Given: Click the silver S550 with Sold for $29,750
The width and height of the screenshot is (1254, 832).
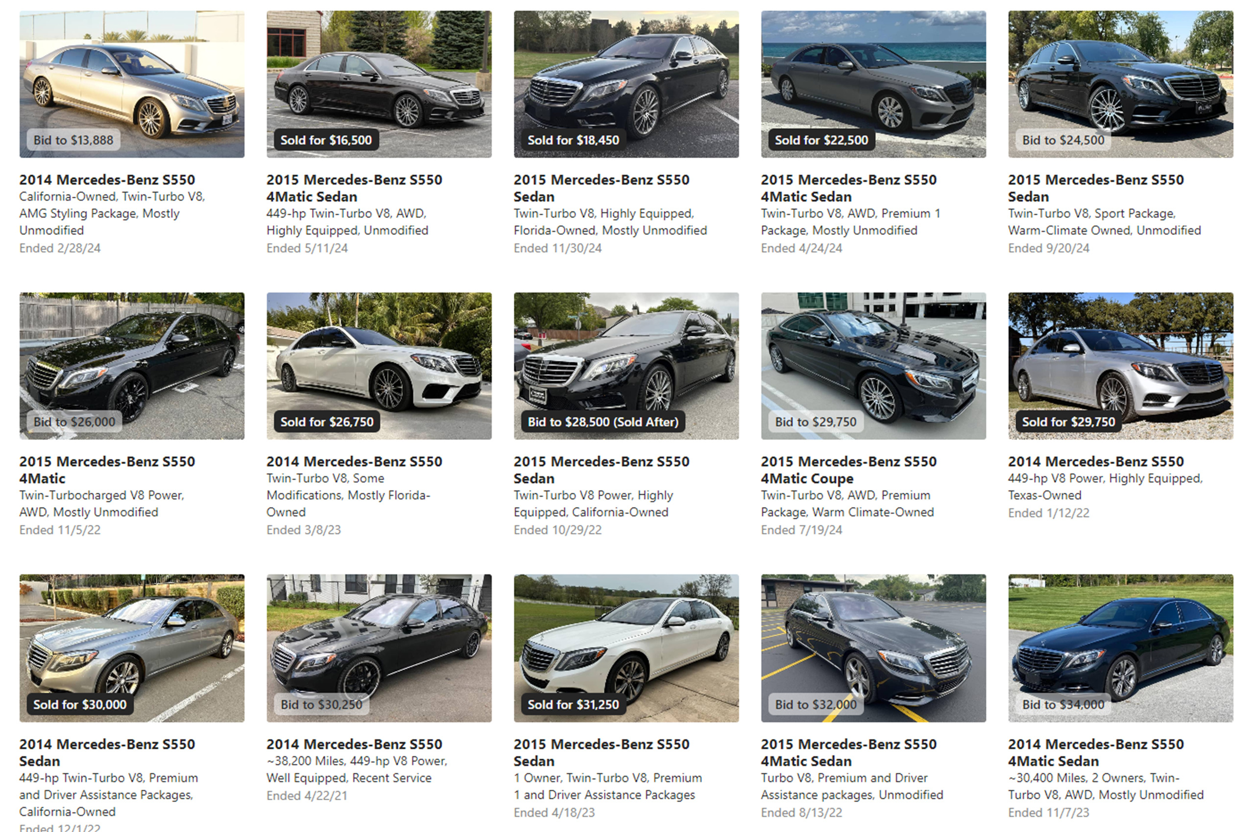Looking at the screenshot, I should pyautogui.click(x=1121, y=366).
